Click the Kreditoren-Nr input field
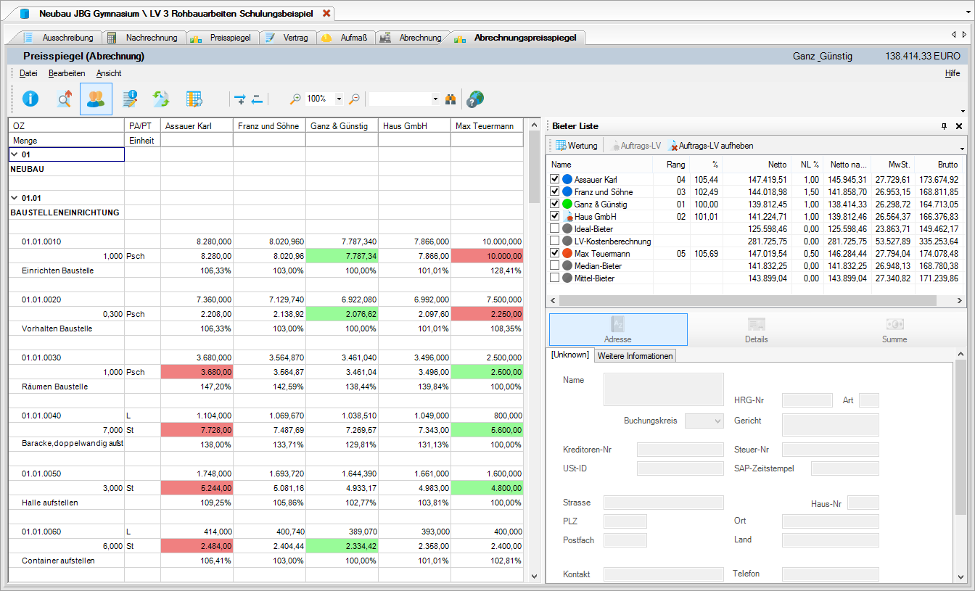Image resolution: width=975 pixels, height=591 pixels. coord(680,450)
